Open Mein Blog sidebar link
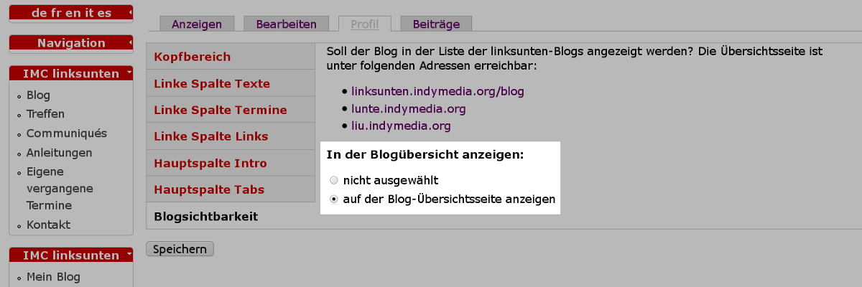This screenshot has width=862, height=287. [53, 277]
